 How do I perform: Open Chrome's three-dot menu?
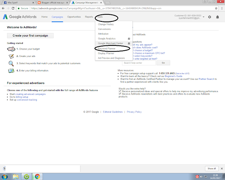(x=222, y=8)
